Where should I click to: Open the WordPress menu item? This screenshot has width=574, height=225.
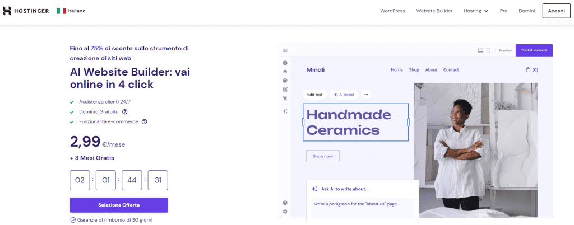click(392, 11)
